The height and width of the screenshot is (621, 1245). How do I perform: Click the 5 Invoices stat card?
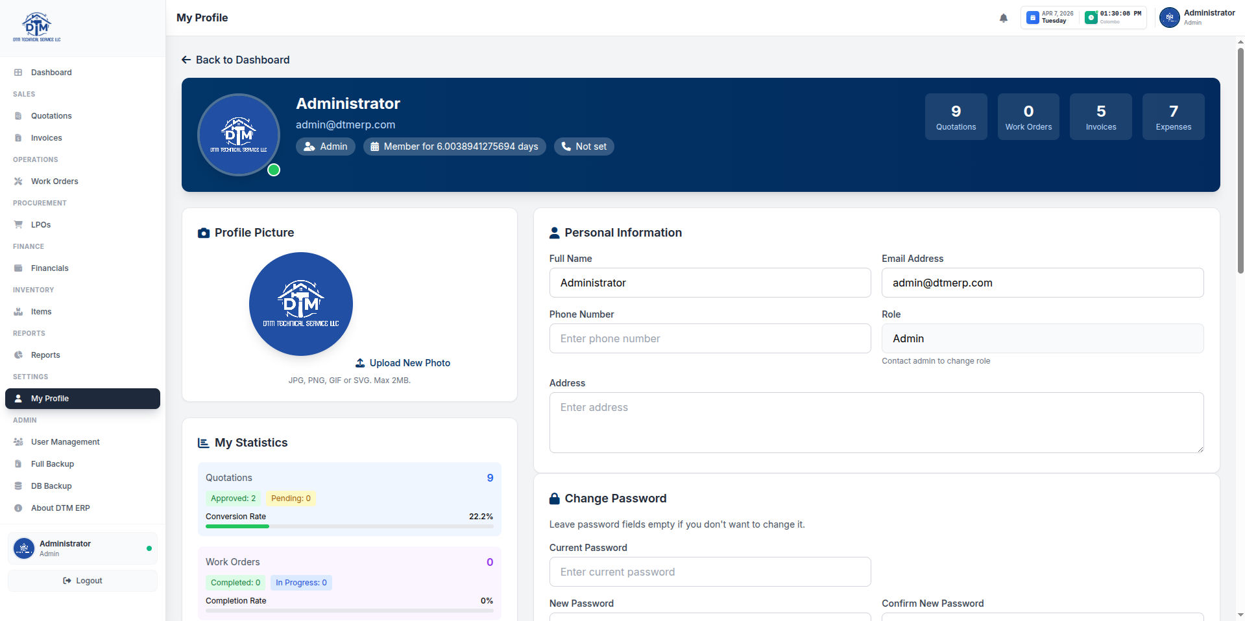pos(1101,117)
